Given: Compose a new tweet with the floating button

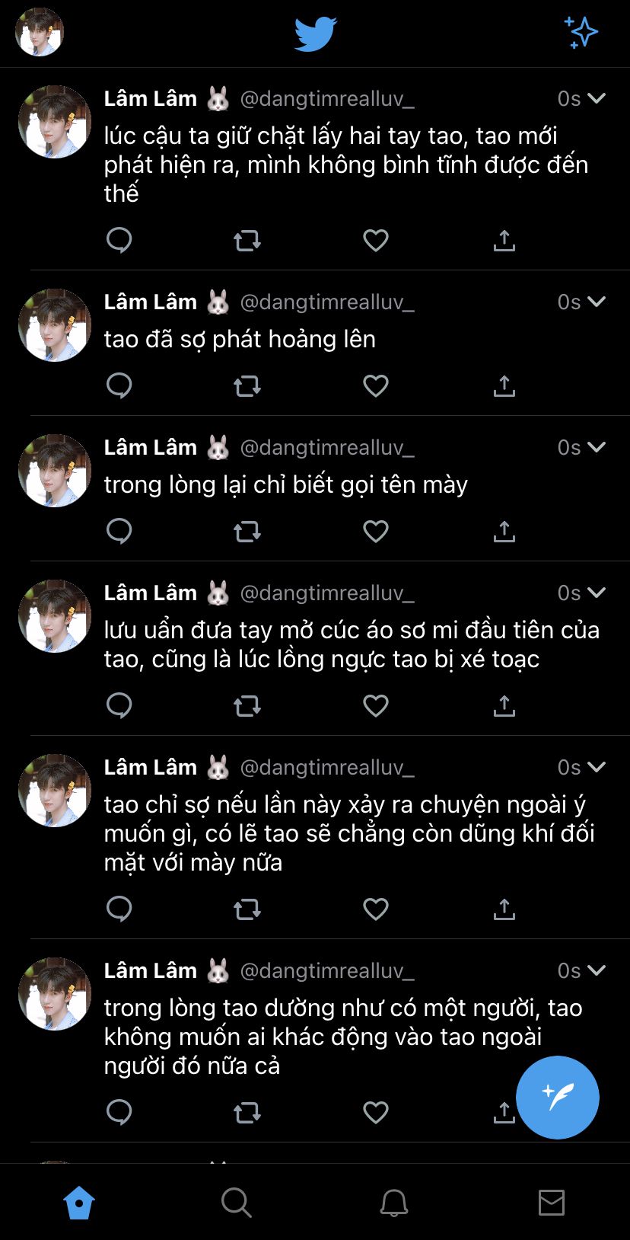Looking at the screenshot, I should coord(558,1098).
